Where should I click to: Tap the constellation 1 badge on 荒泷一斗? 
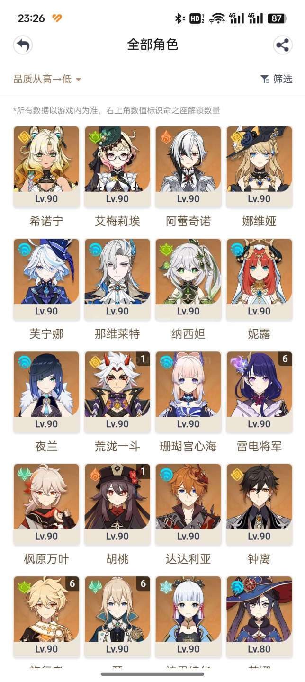pos(143,359)
